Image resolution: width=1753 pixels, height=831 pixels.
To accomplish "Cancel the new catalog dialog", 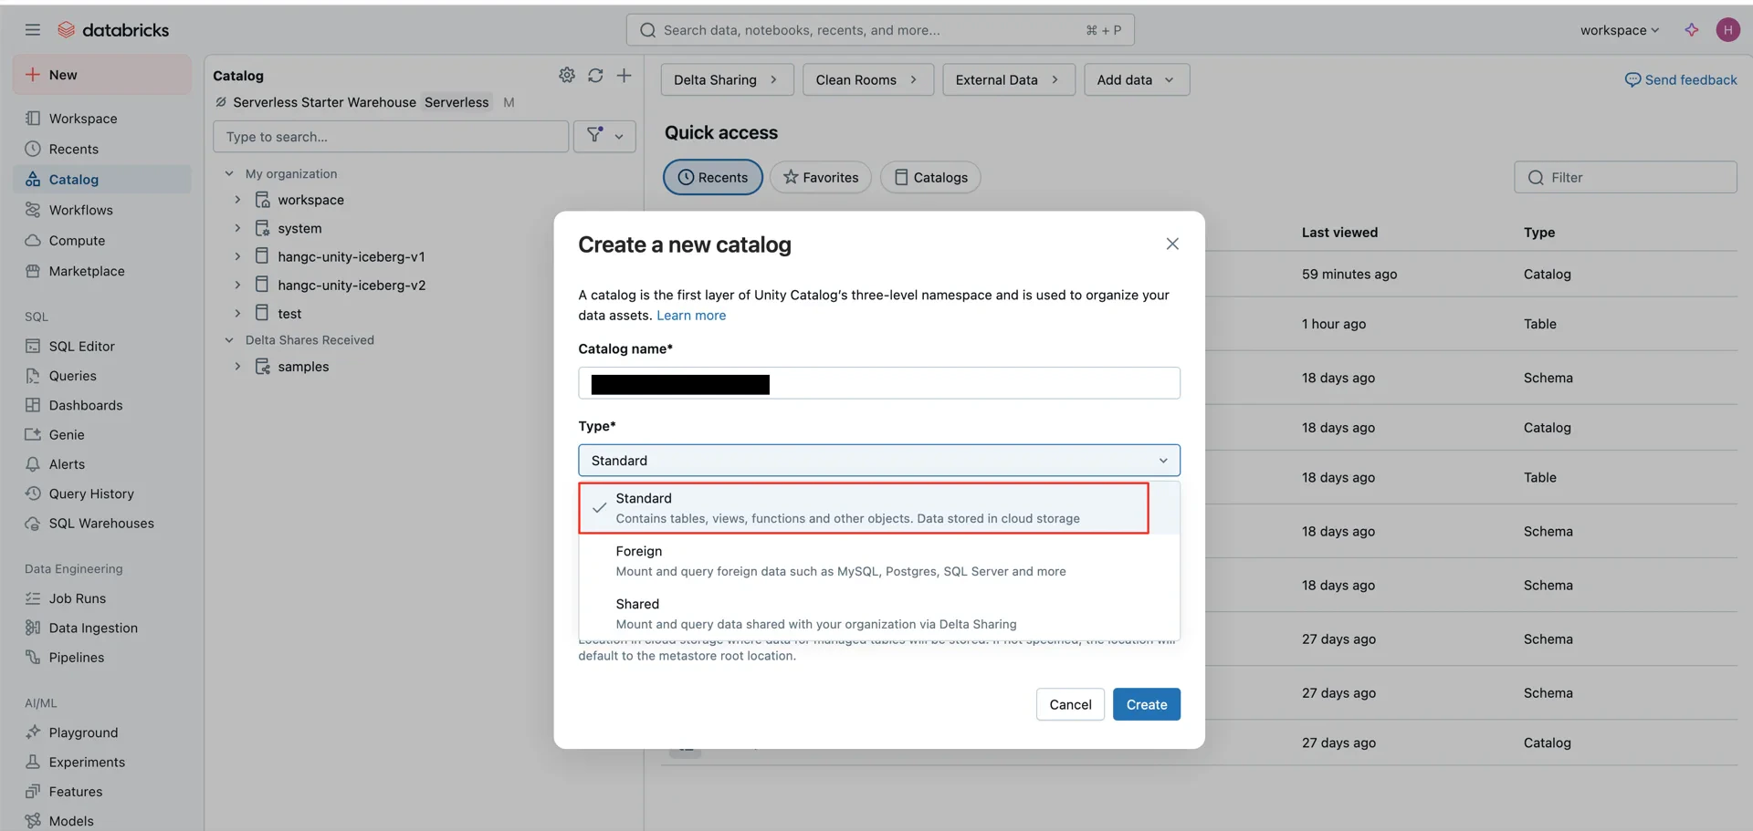I will click(1070, 704).
